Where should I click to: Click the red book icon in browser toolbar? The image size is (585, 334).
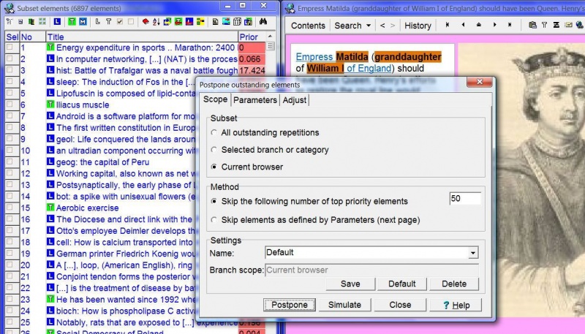click(146, 22)
